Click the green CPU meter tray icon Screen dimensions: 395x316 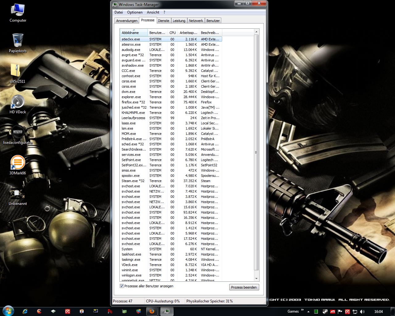(x=316, y=312)
